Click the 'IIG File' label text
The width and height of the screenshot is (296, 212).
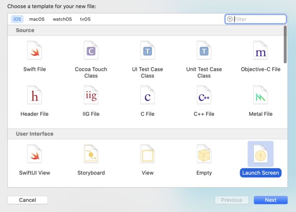(x=91, y=114)
